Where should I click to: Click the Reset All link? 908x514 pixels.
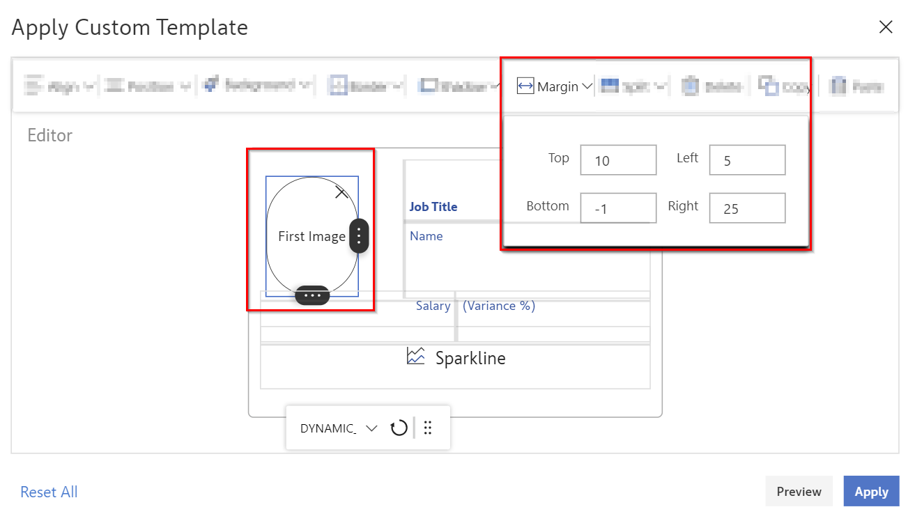[x=49, y=492]
